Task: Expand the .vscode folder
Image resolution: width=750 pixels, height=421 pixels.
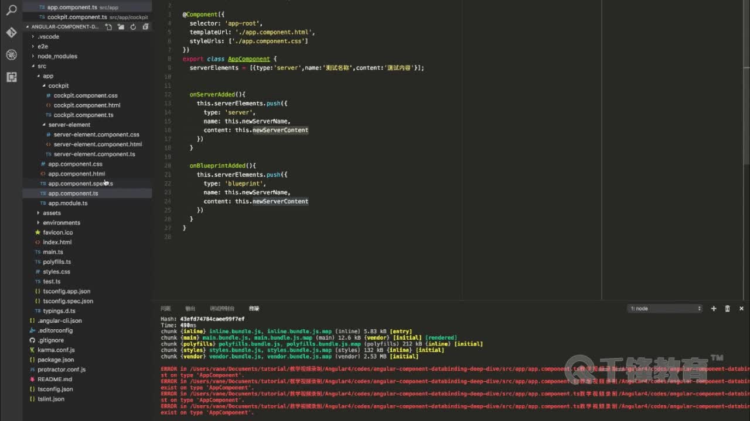Action: [48, 36]
